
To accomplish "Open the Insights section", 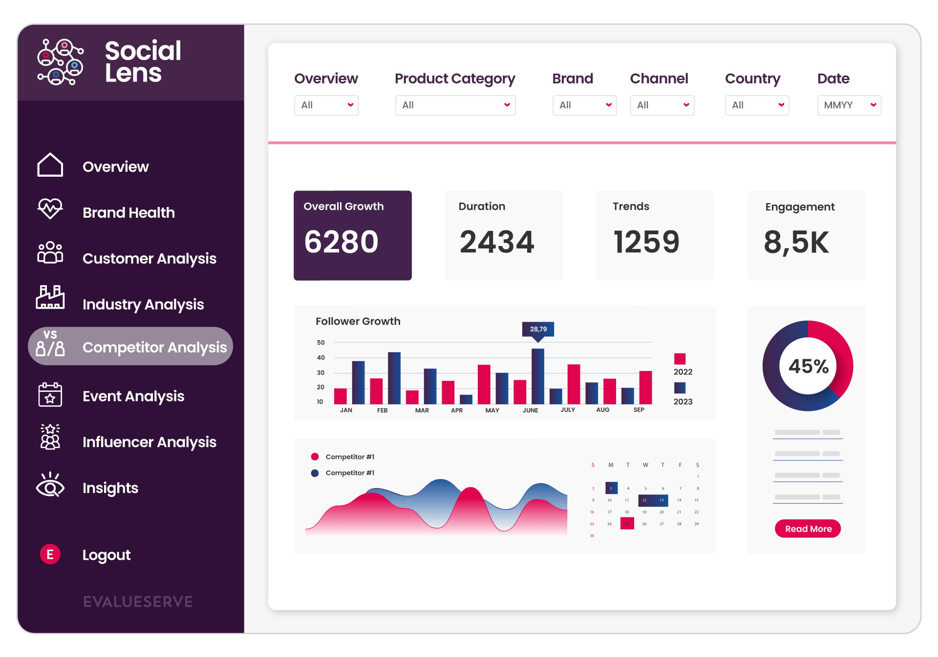I will click(x=110, y=488).
